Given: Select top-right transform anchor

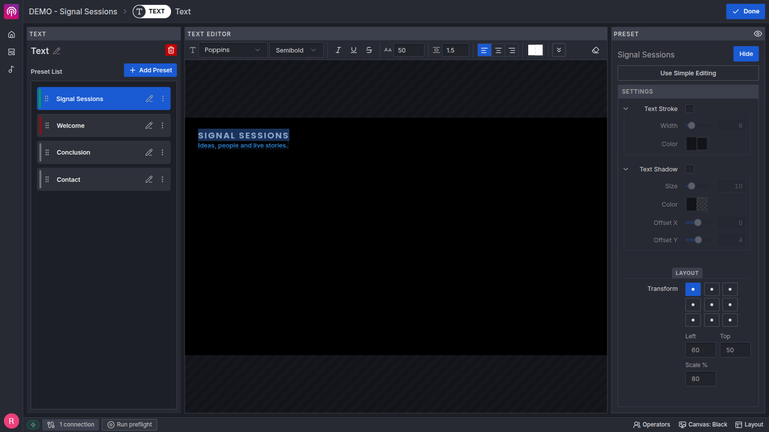Looking at the screenshot, I should click(x=730, y=289).
